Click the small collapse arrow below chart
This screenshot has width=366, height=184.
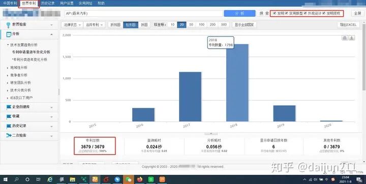click(211, 134)
